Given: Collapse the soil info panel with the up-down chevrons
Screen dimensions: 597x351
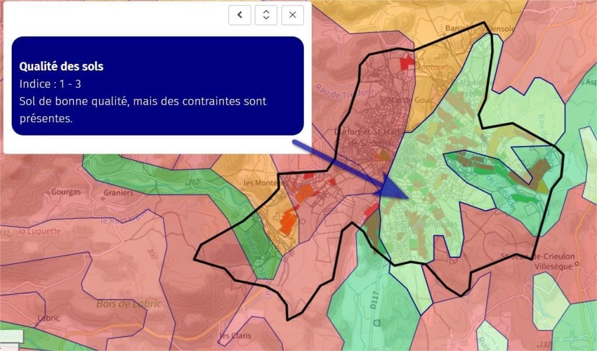Looking at the screenshot, I should (266, 15).
